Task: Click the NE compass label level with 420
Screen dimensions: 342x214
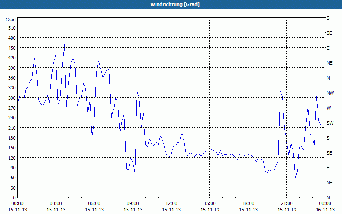Action: click(329, 63)
